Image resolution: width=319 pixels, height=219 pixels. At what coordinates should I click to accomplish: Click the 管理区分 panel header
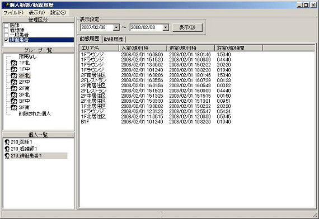pos(38,20)
